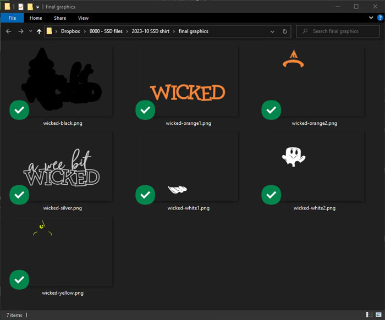Click sync checkmark on wicked-black.png
This screenshot has height=320, width=385.
click(x=19, y=110)
